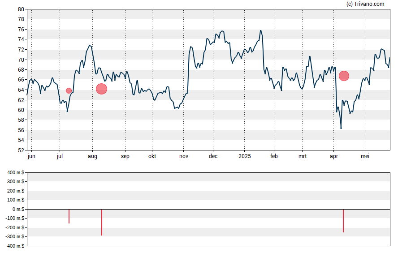The height and width of the screenshot is (253, 398).
Task: Click the red July bar in lower chart
Action: (69, 216)
